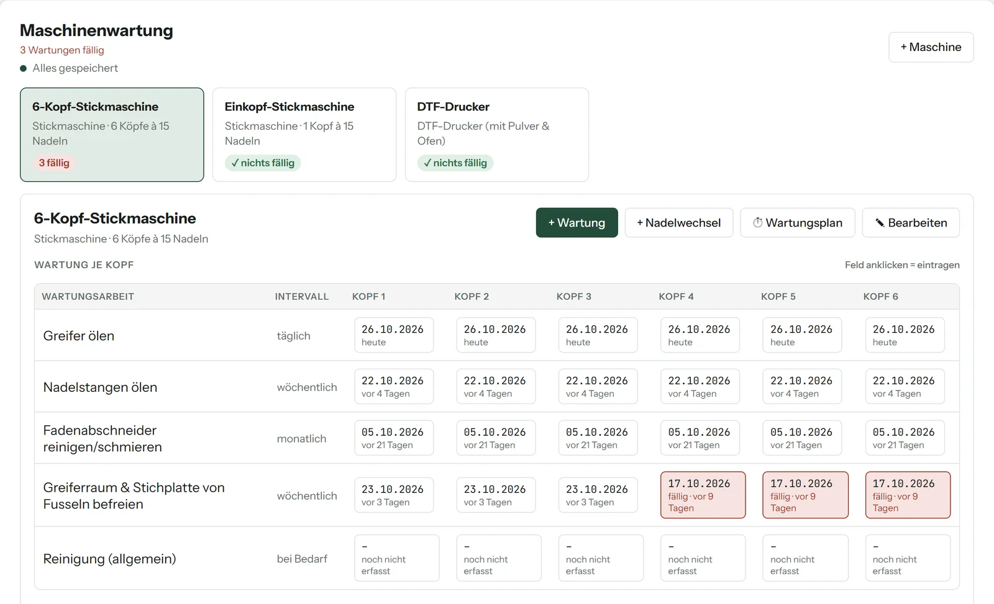Select the 6-Kopf-Stickmaschine card

(x=112, y=135)
